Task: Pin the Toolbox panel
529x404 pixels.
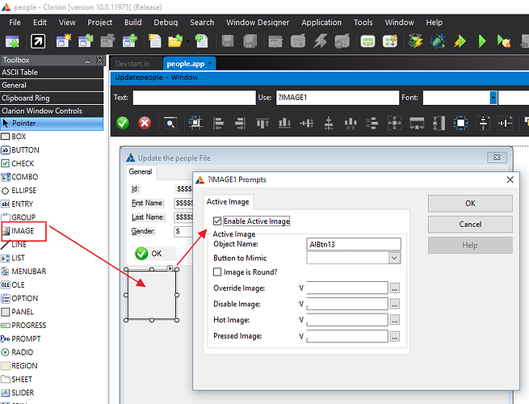Action: pos(87,60)
